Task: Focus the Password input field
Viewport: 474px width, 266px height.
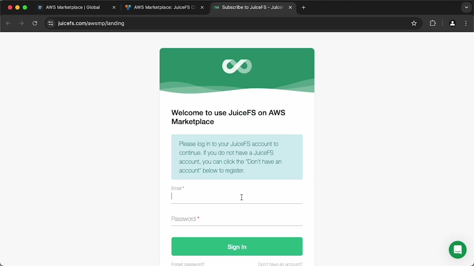Action: click(x=237, y=219)
